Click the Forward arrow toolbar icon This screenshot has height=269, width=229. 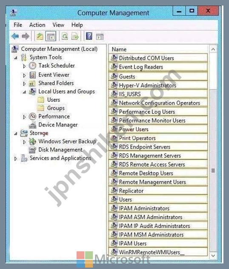26,36
